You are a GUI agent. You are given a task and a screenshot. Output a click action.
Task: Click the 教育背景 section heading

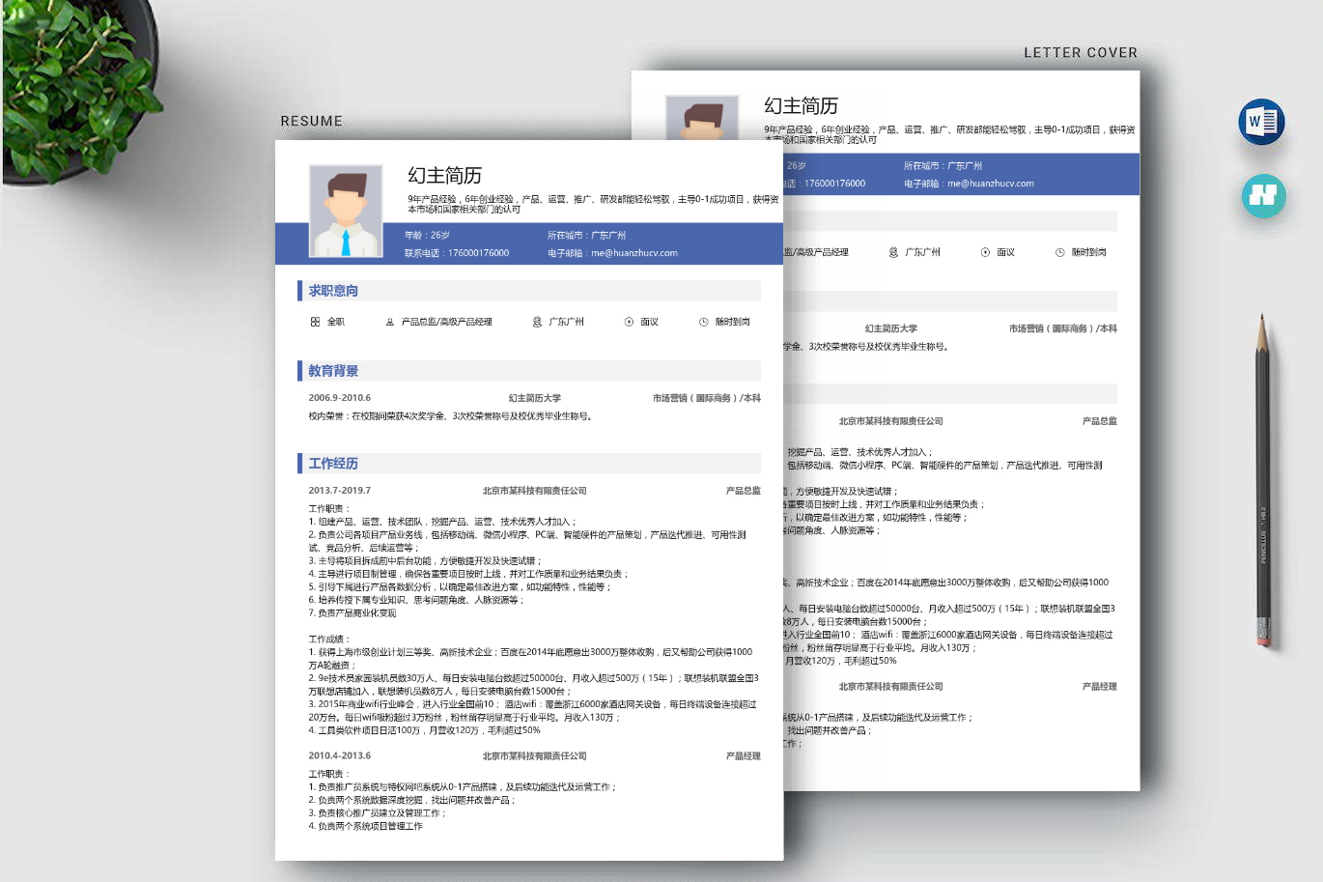click(333, 371)
